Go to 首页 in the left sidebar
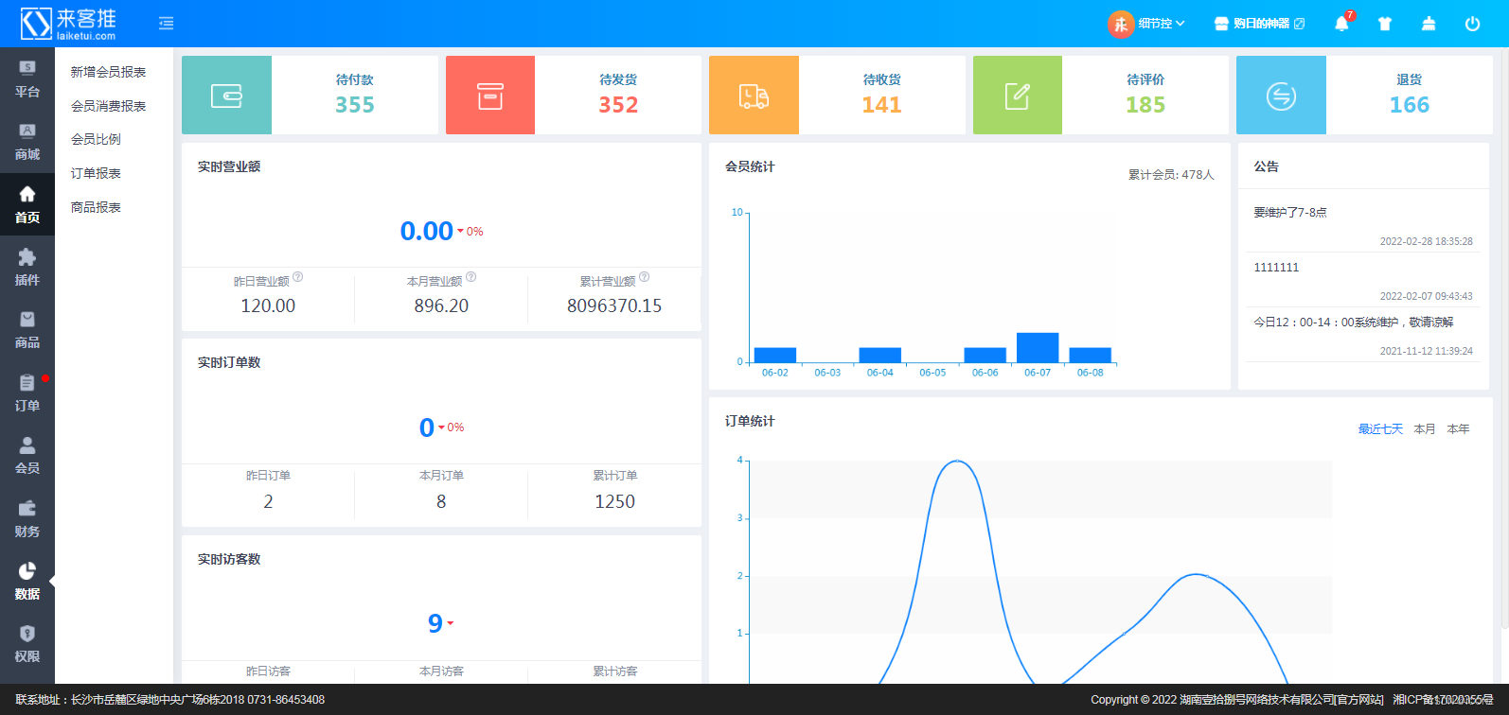 tap(27, 205)
